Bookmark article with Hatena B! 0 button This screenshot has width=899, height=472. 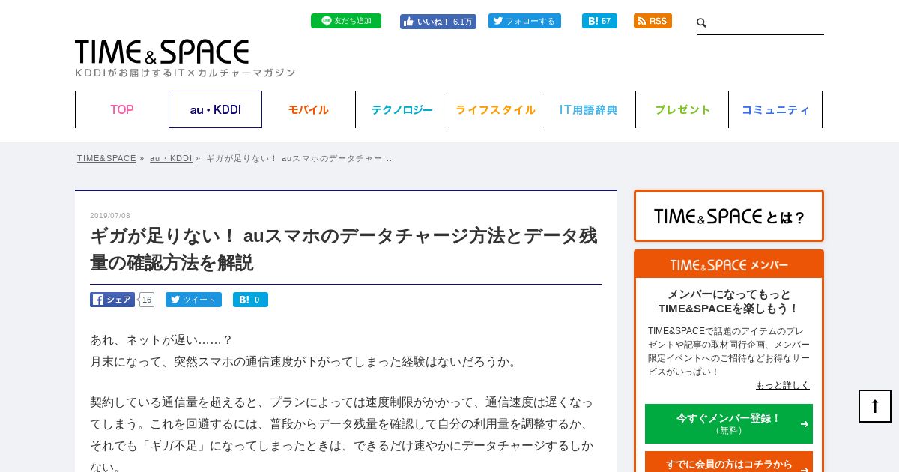pos(250,300)
